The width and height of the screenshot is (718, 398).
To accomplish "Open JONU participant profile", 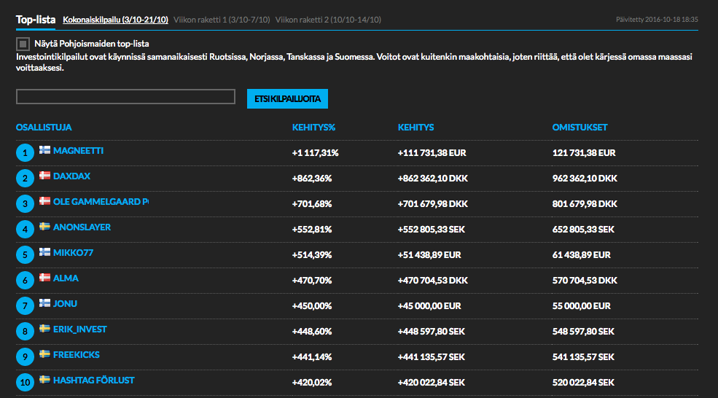I will pos(65,304).
